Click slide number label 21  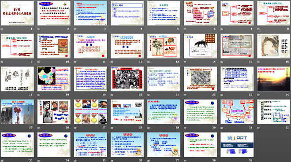[177, 95]
